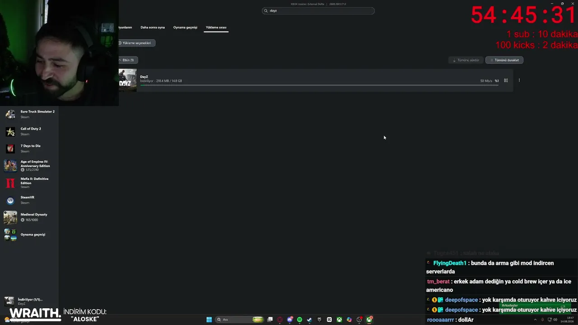
Task: Open the Opera GX browser on the taskbar
Action: 280,320
